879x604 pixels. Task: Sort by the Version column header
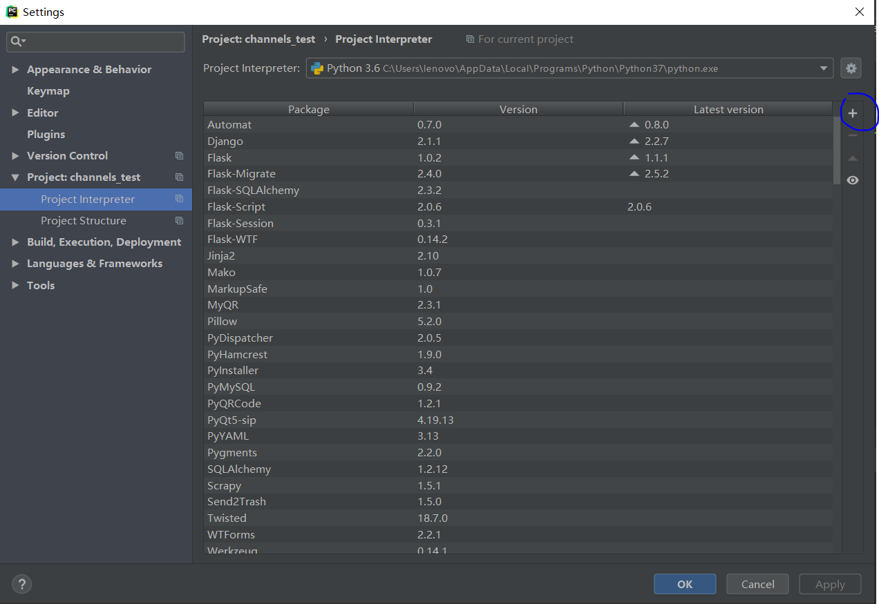(518, 109)
